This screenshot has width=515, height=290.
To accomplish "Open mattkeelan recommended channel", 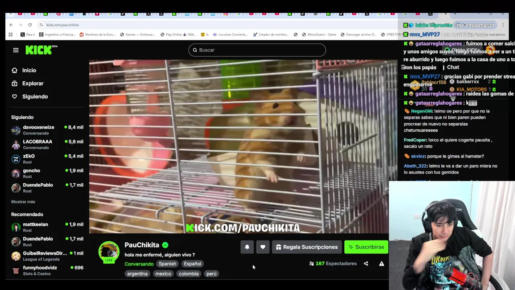I will click(47, 227).
